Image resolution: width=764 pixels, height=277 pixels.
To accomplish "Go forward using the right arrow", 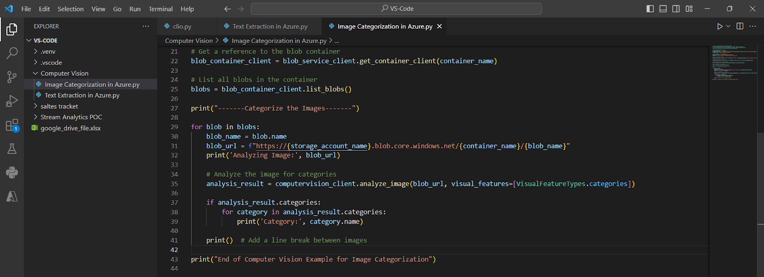I will pos(241,9).
